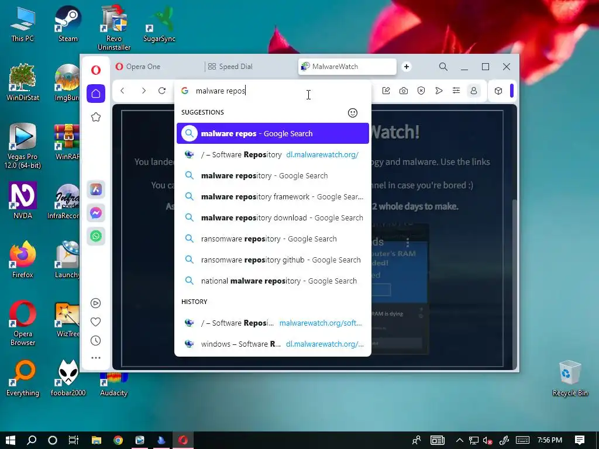Switch to the Speed Dial tab
Screen dimensions: 599x449
click(x=250, y=67)
